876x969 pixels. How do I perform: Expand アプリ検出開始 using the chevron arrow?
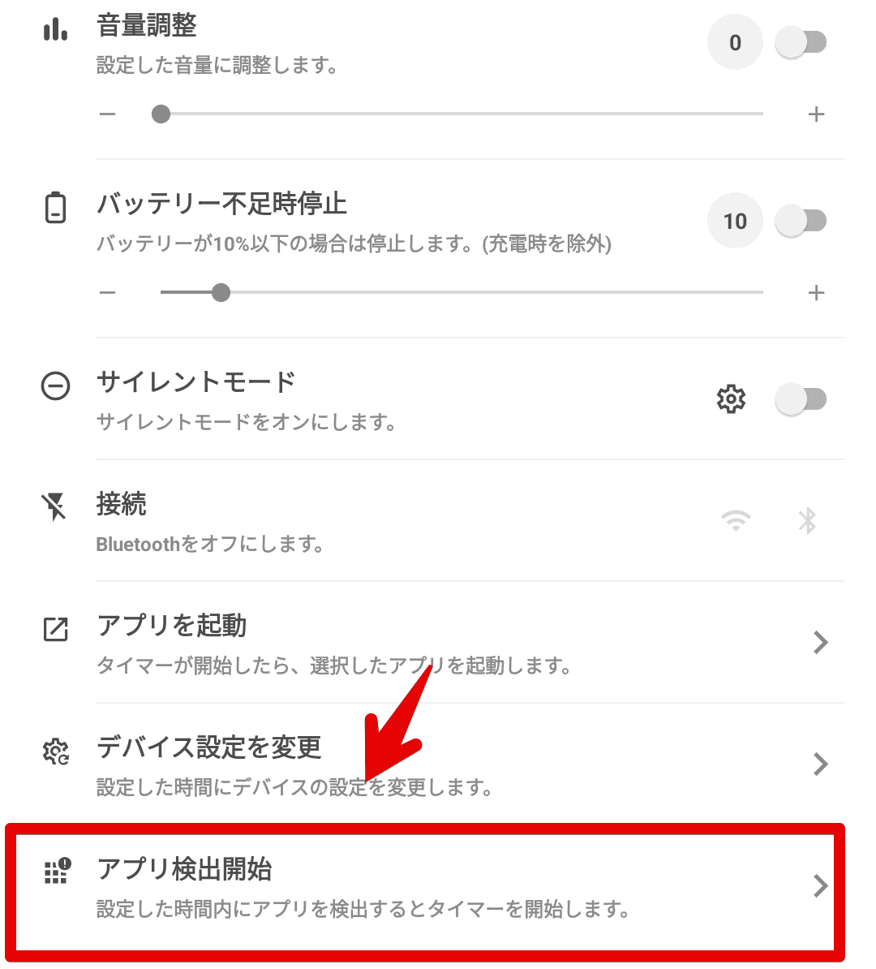pyautogui.click(x=820, y=886)
